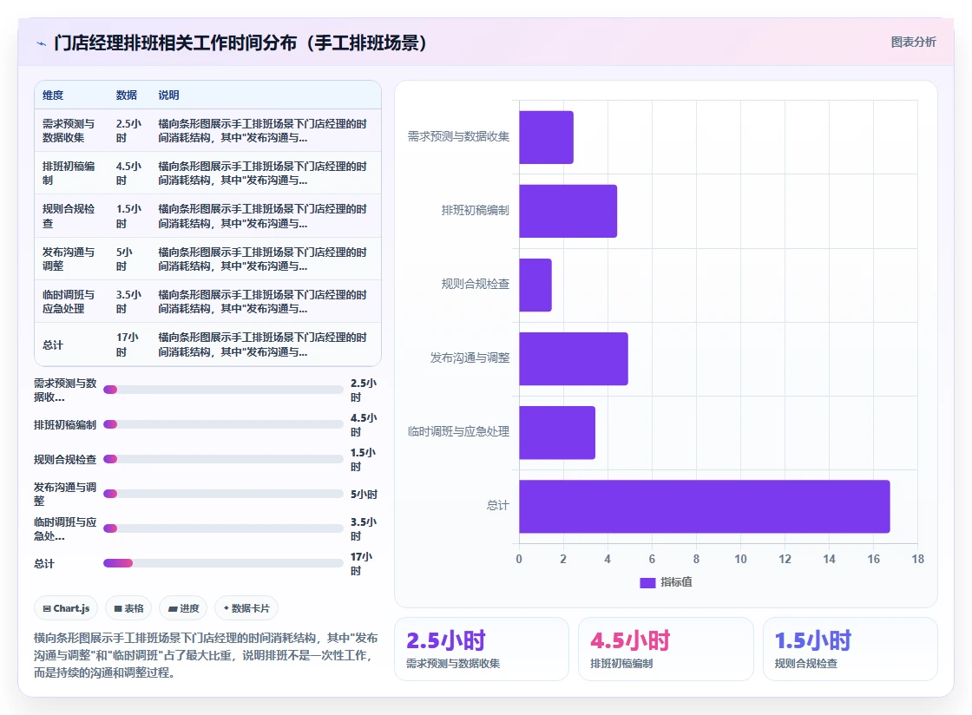Click the 17小时 table cell
The image size is (972, 715).
128,344
